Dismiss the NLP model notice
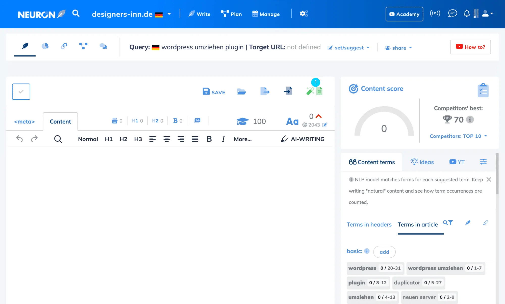This screenshot has height=304, width=505. click(x=489, y=179)
